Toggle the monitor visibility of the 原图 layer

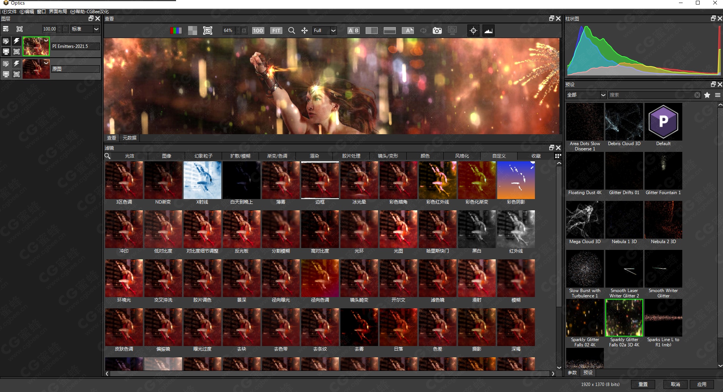pyautogui.click(x=6, y=74)
